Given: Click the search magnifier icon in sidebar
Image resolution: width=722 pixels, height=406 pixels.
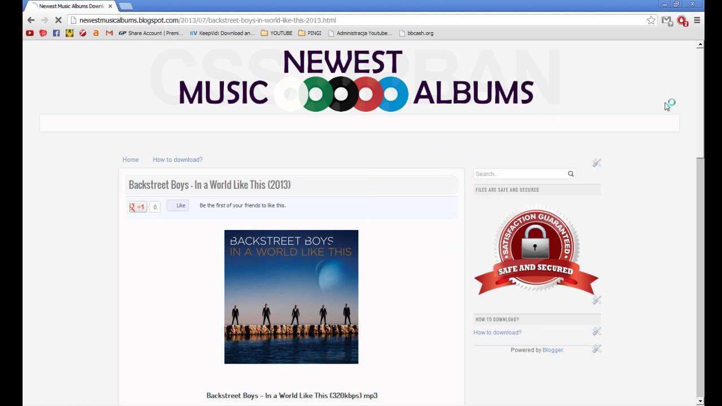Looking at the screenshot, I should (571, 174).
